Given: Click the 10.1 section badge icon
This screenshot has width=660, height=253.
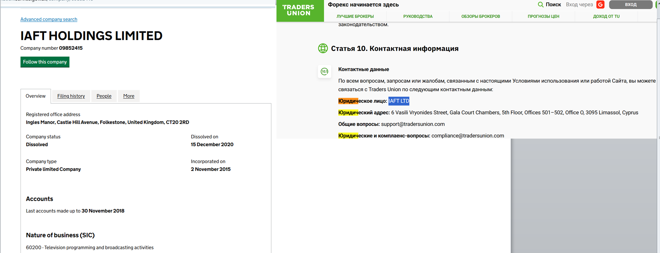Looking at the screenshot, I should tap(325, 72).
